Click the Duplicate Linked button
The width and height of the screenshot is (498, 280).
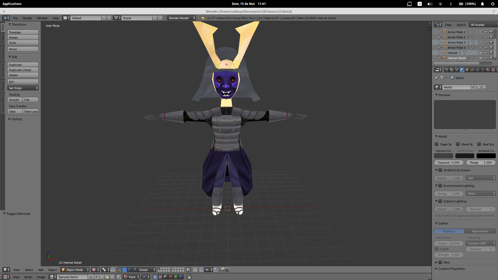coord(23,70)
